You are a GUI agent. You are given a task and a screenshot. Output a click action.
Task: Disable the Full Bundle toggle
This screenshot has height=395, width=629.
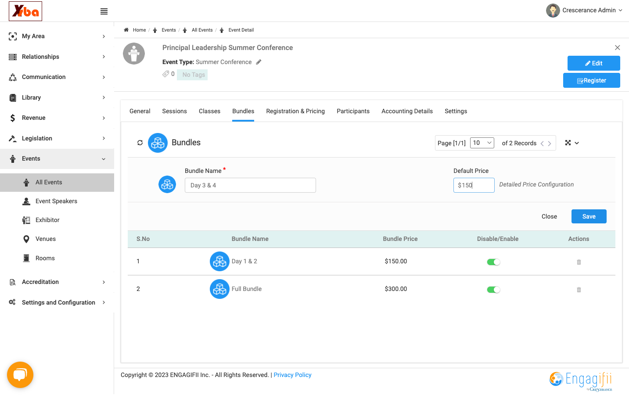(x=493, y=290)
